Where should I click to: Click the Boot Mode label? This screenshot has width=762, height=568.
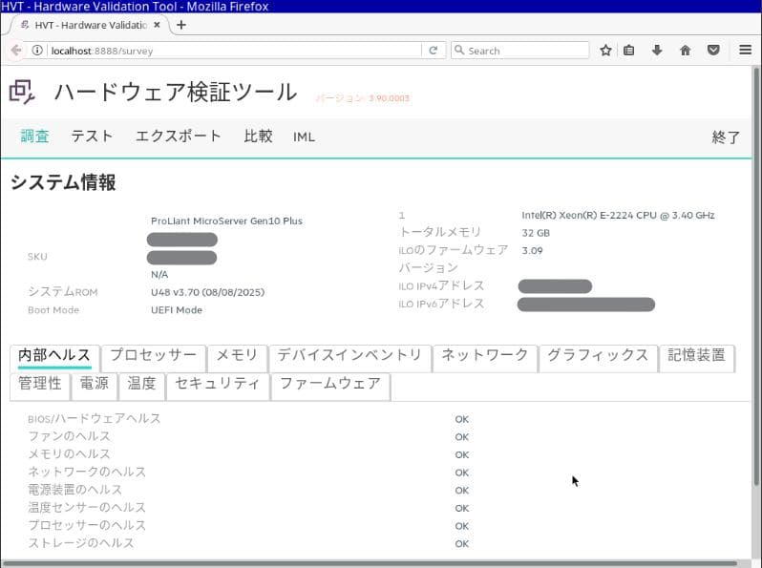pyautogui.click(x=53, y=310)
